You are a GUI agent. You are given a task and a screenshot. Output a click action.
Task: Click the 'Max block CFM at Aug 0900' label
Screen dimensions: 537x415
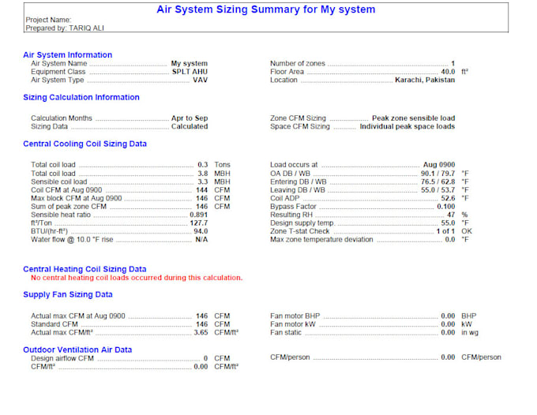(x=77, y=198)
